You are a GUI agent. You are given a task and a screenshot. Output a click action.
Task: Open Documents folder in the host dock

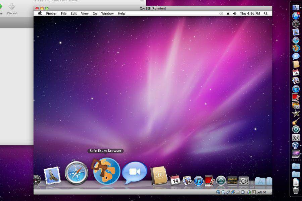pyautogui.click(x=296, y=174)
